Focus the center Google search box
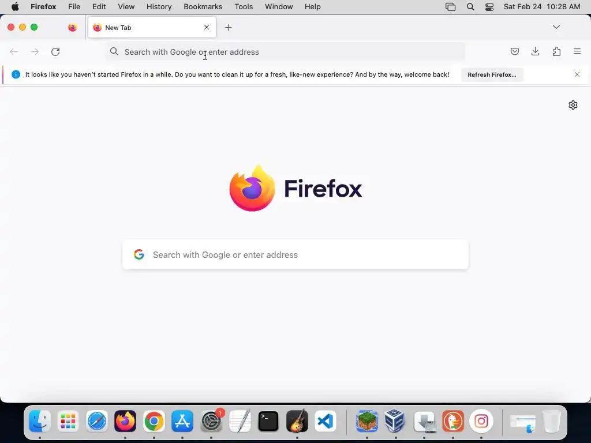591x443 pixels. point(295,254)
